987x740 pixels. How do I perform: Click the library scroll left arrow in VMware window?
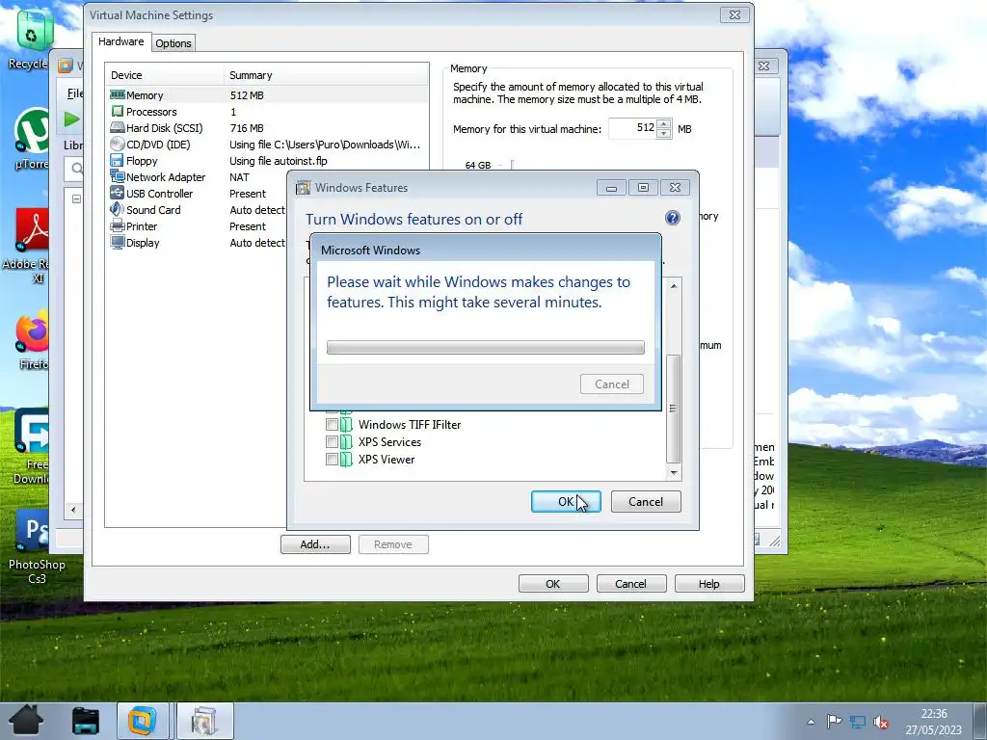pos(73,510)
